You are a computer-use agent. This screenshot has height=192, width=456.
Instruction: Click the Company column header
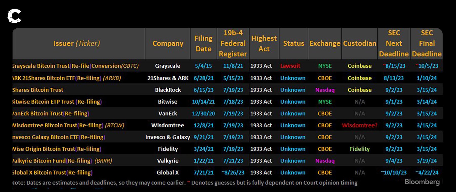tap(168, 44)
